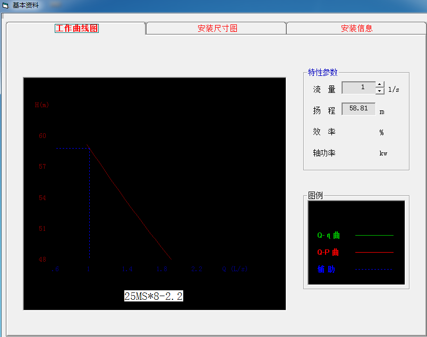Click the blue dashed 辅助 legend line
Image resolution: width=427 pixels, height=337 pixels.
click(x=374, y=270)
